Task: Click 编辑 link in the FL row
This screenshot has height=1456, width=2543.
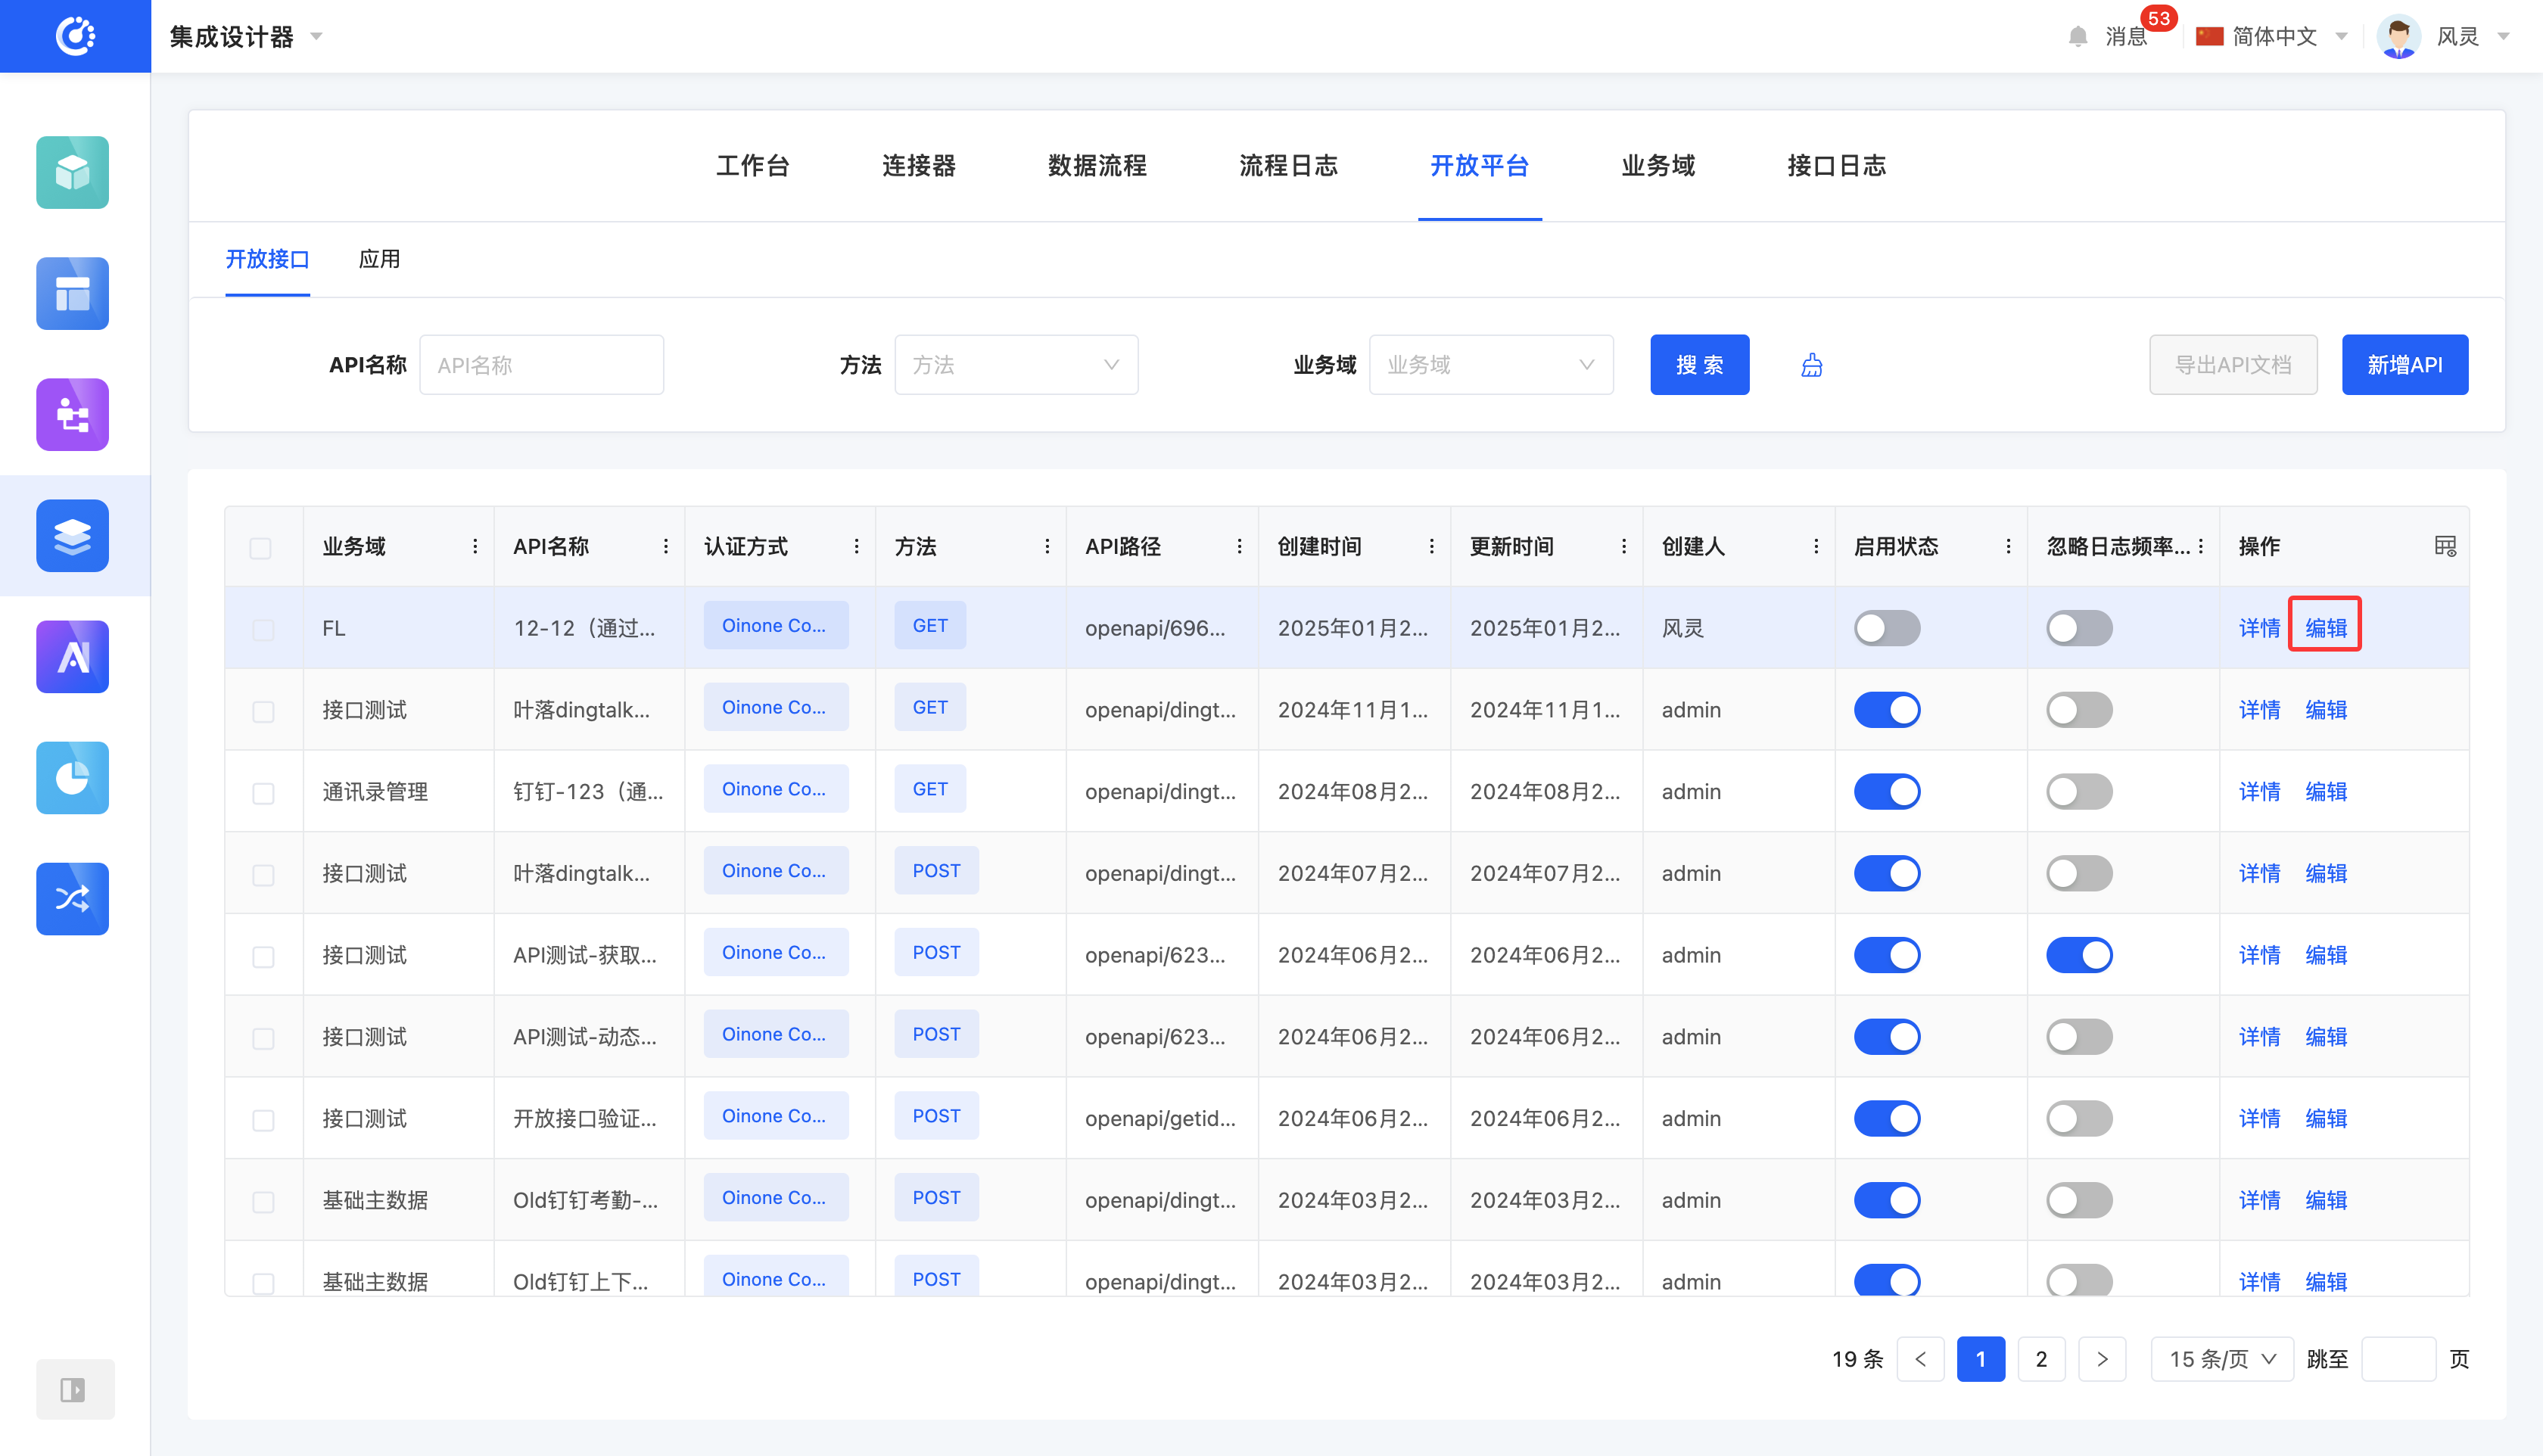Action: pos(2324,628)
